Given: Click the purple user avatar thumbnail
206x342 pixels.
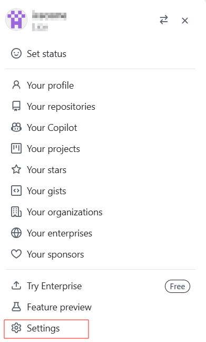Looking at the screenshot, I should coord(16,20).
